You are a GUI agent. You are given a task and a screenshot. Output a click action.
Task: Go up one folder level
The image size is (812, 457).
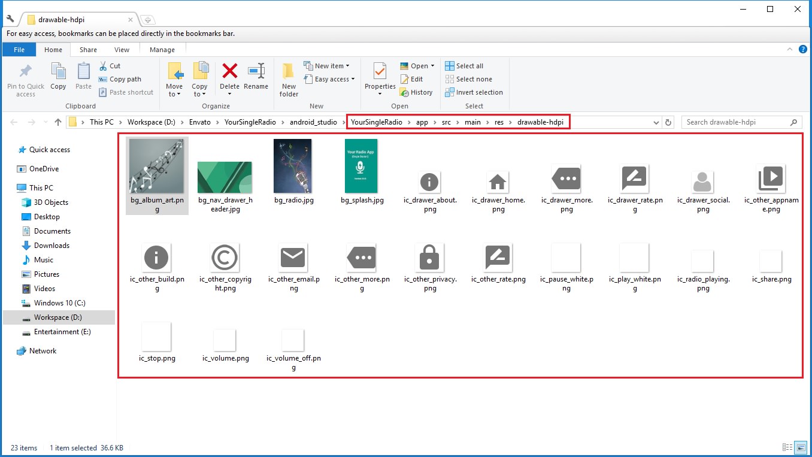[x=58, y=122]
